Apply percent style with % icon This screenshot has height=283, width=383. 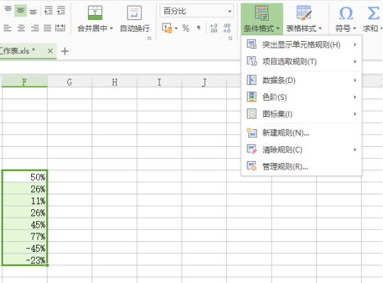point(186,28)
